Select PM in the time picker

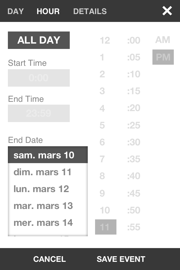pyautogui.click(x=163, y=57)
